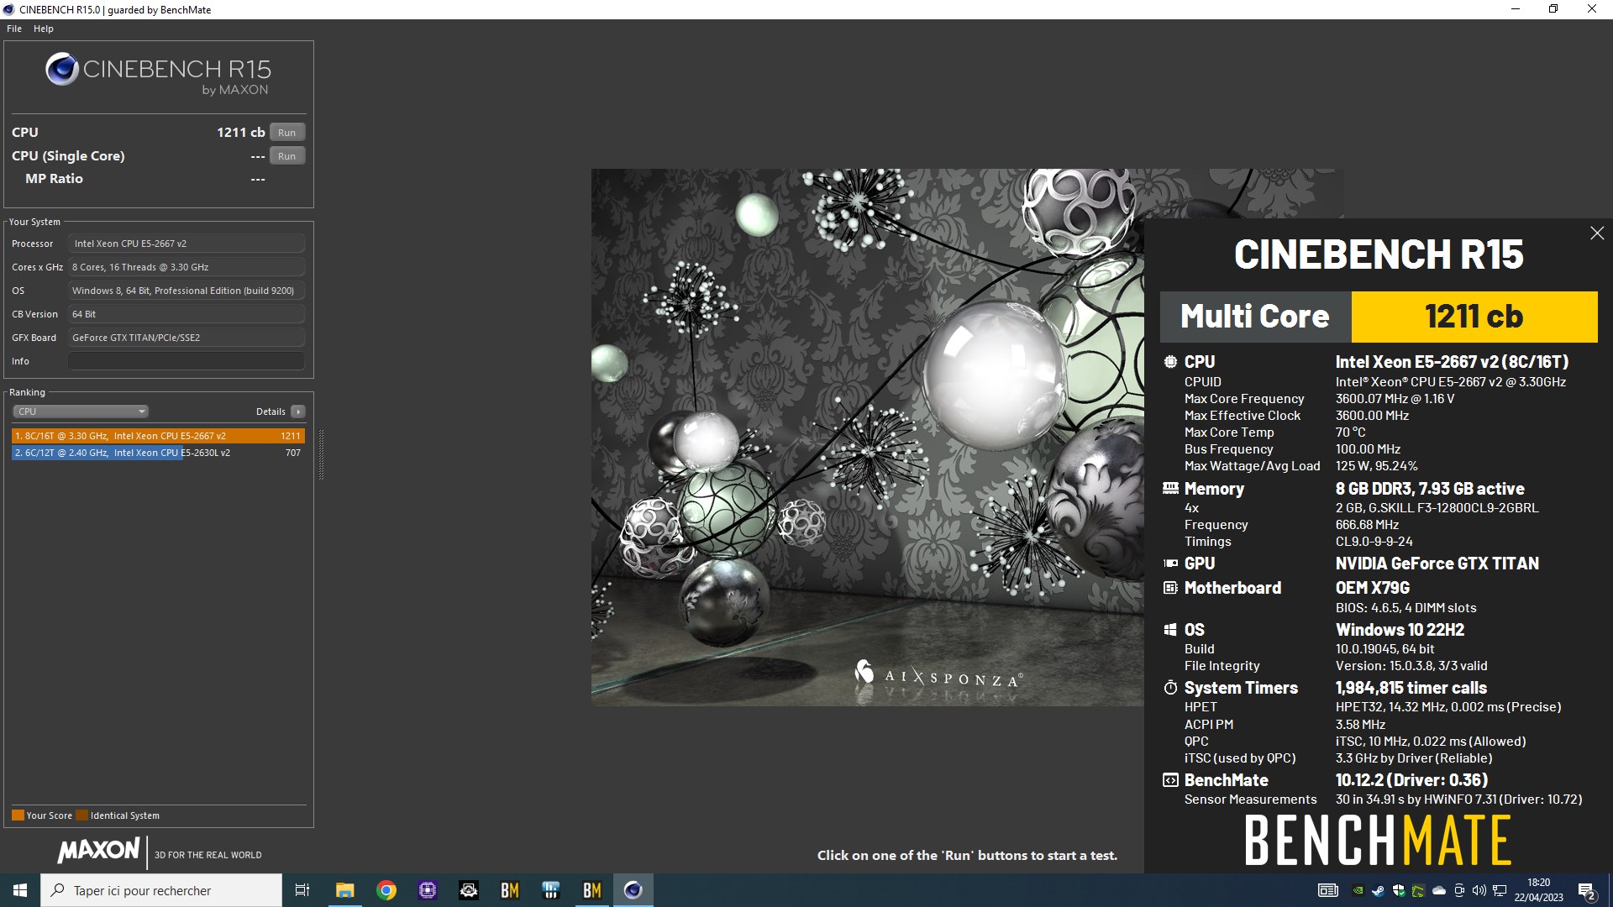Click the Cores x GHz field
This screenshot has height=907, width=1613.
pos(186,267)
